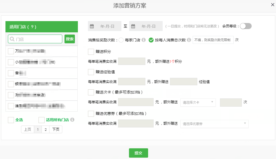Focus the 门店 search input field
Image resolution: width=276 pixels, height=159 pixels.
coord(35,39)
